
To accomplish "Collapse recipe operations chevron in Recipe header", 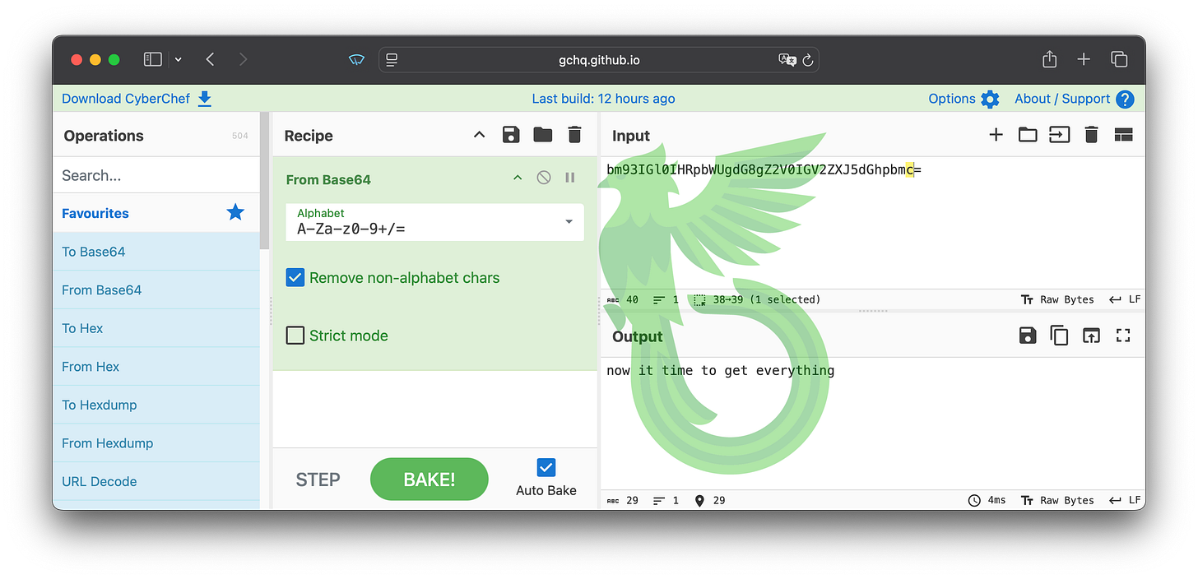I will [480, 135].
